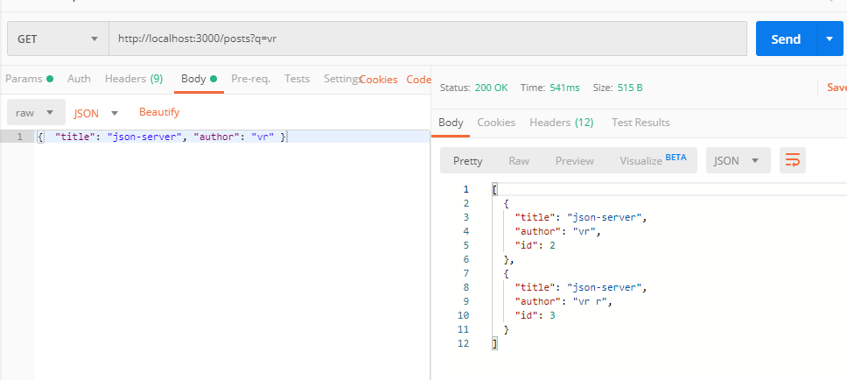This screenshot has height=380, width=847.
Task: Open the raw body type dropdown
Action: pos(36,112)
